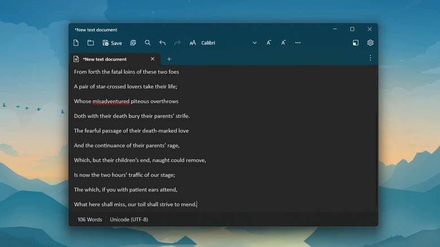
Task: Add a new tab with plus button
Action: [x=169, y=59]
